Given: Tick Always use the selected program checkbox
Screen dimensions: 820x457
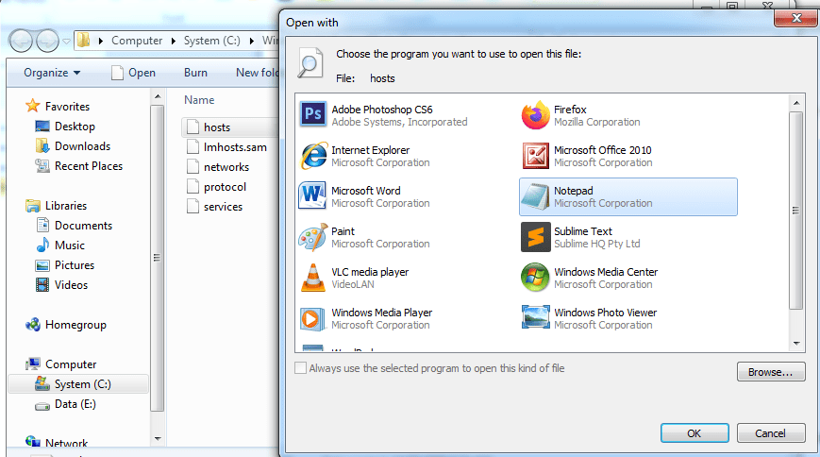Looking at the screenshot, I should click(300, 368).
